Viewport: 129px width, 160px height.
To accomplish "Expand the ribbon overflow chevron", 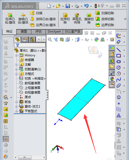I will coord(125,19).
